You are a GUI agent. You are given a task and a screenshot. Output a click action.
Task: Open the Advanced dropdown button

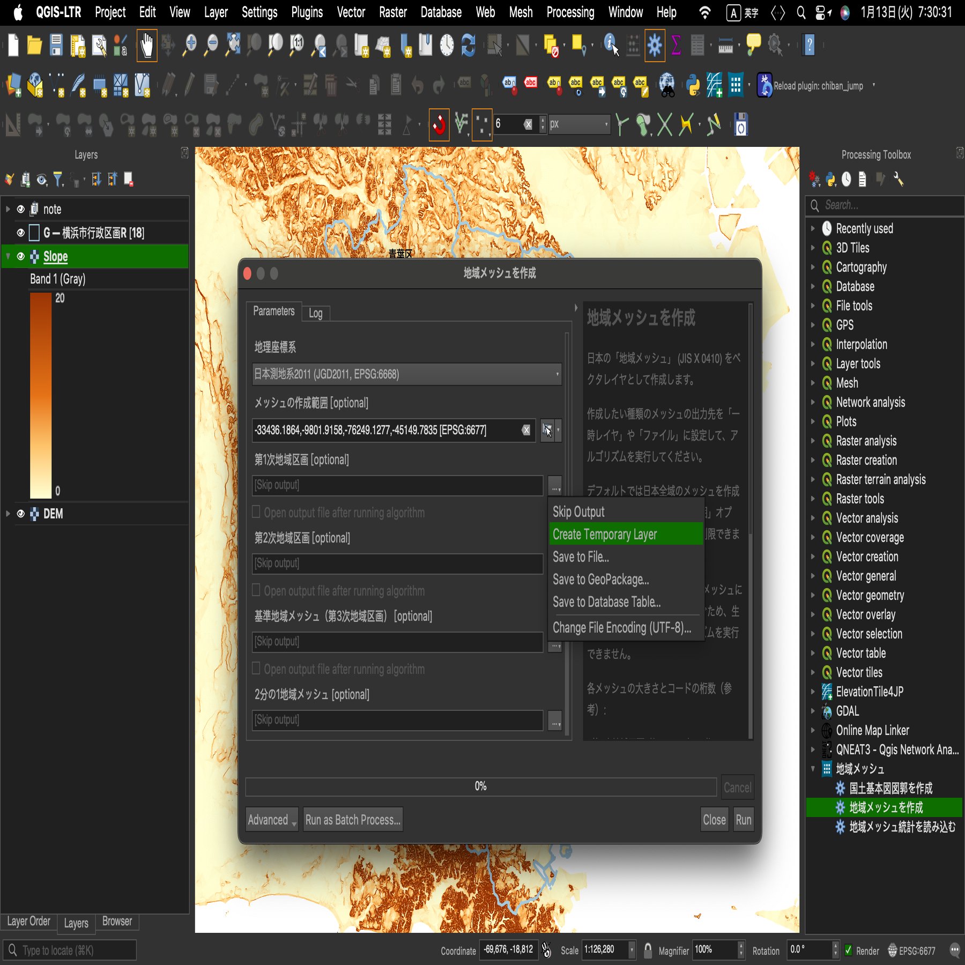tap(272, 820)
